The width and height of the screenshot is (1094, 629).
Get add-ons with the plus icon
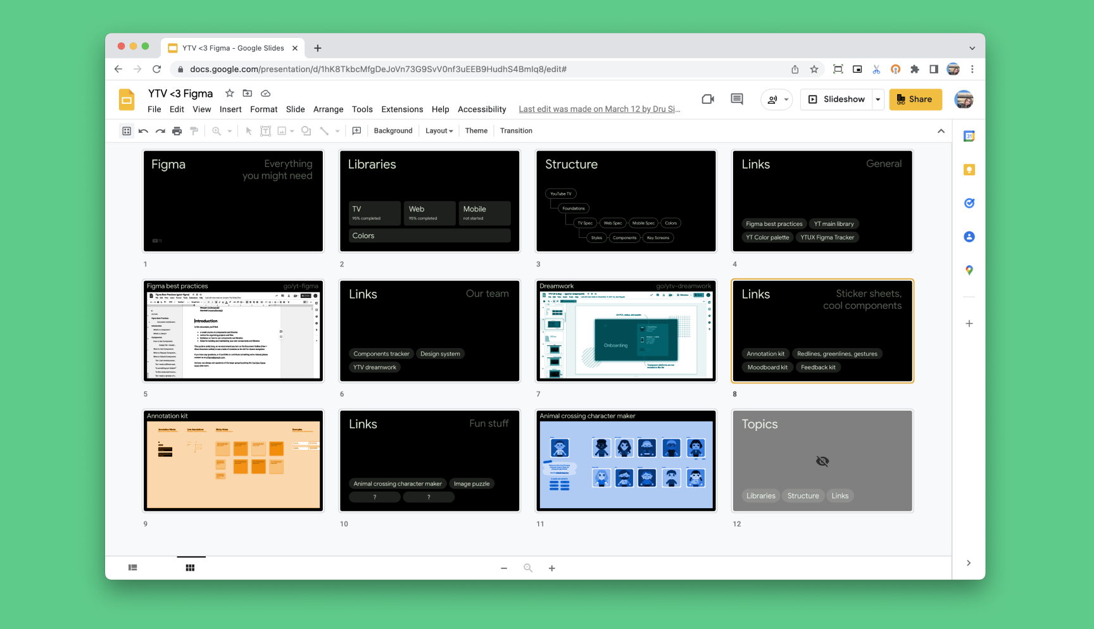click(x=969, y=323)
